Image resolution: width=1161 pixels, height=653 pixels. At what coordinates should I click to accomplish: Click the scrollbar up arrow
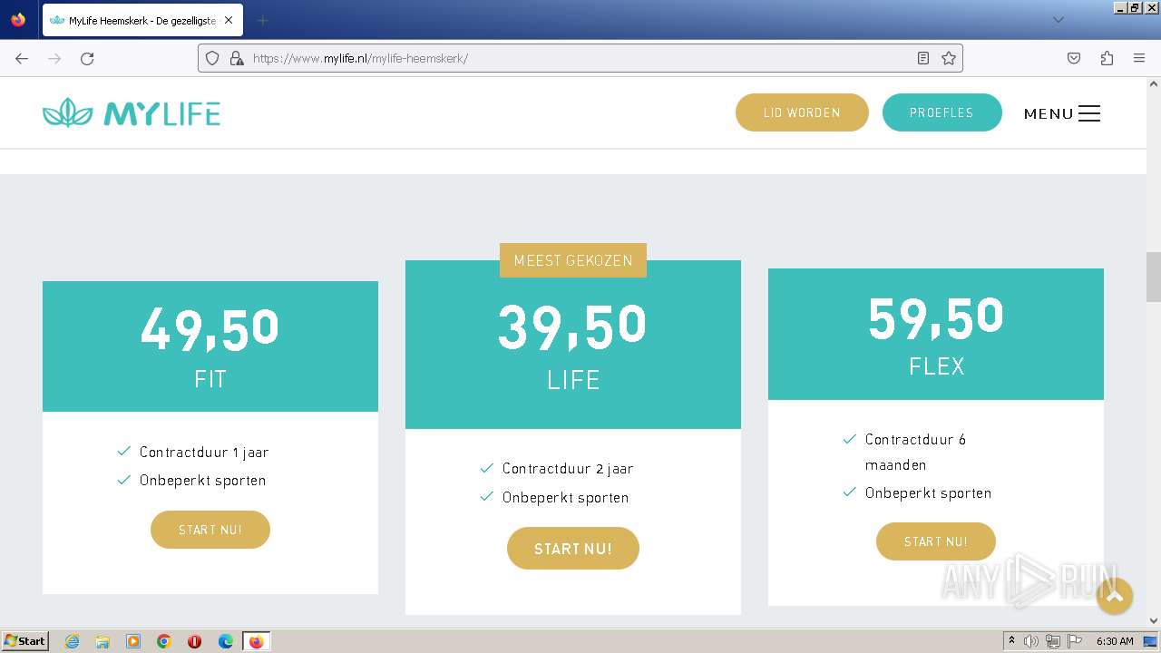pyautogui.click(x=1154, y=84)
